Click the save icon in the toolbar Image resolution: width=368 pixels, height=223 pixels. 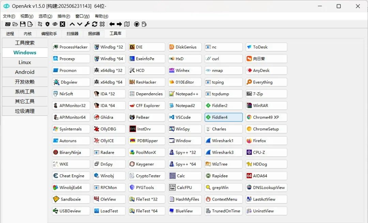click(22, 24)
